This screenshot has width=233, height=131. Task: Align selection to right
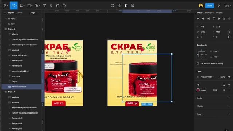(208, 19)
